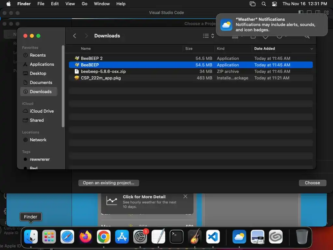
Task: Open the Finder menu
Action: click(24, 4)
